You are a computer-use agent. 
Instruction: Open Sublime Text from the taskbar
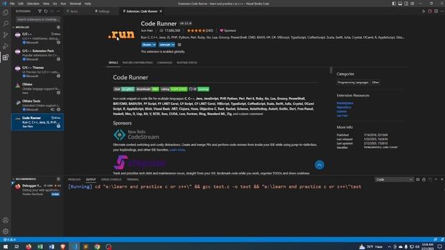coord(86,247)
